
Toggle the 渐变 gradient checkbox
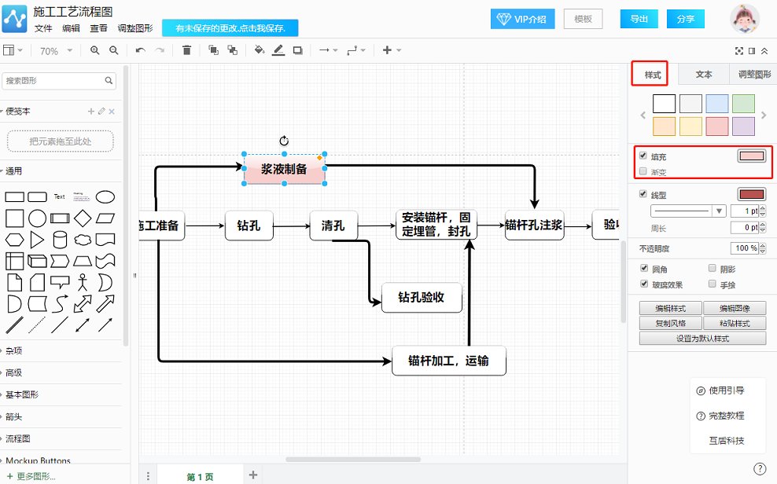tap(643, 173)
